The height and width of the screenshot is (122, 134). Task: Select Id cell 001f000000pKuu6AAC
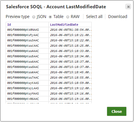(27, 62)
